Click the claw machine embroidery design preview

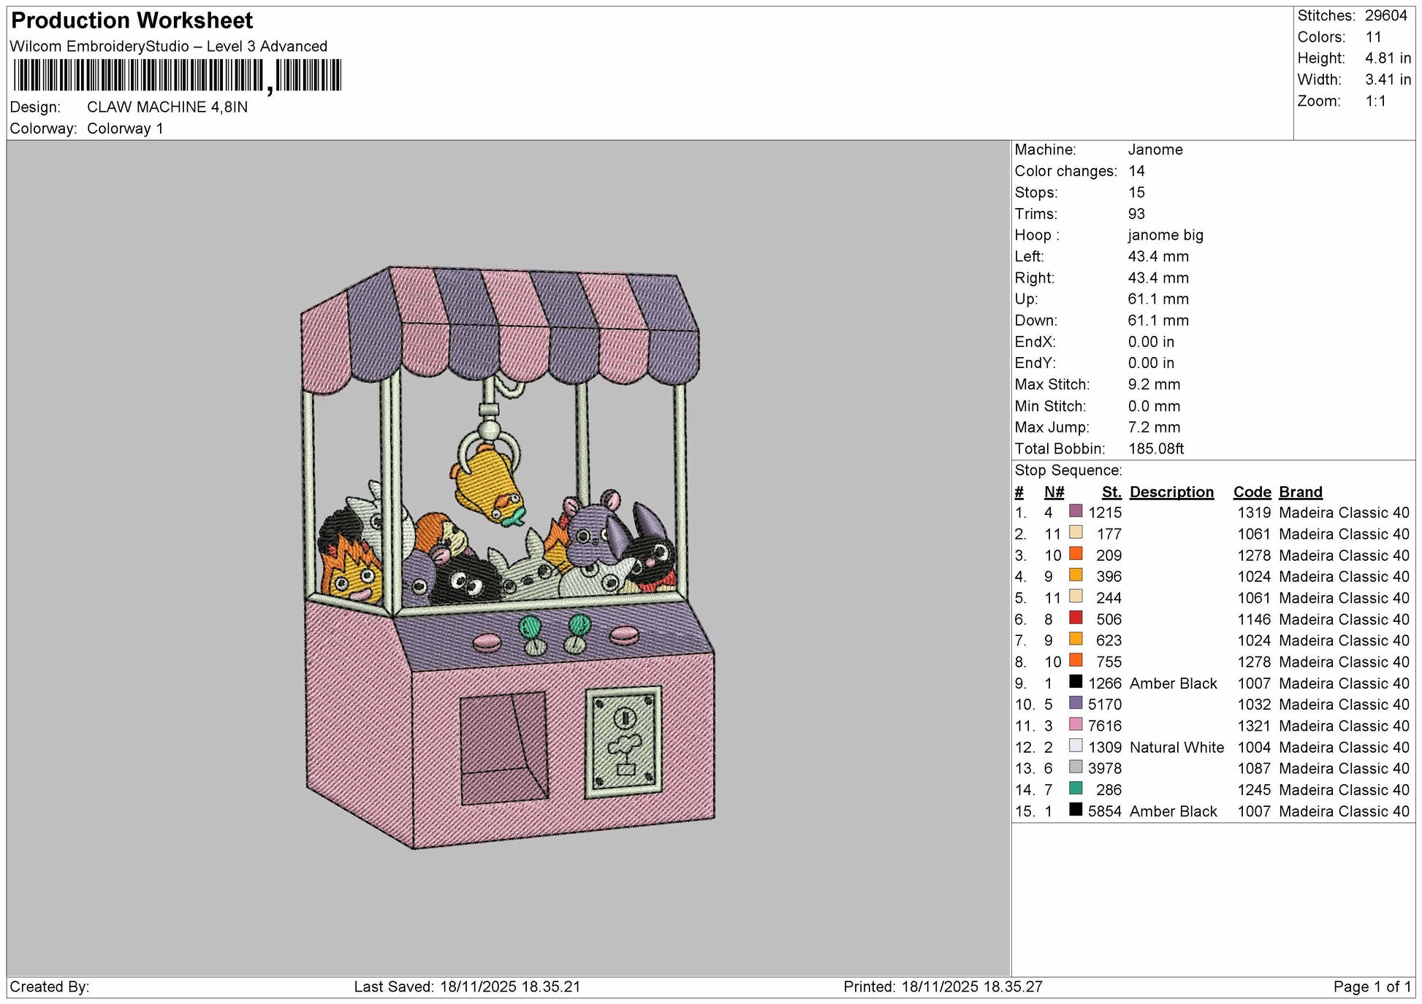[x=509, y=557]
